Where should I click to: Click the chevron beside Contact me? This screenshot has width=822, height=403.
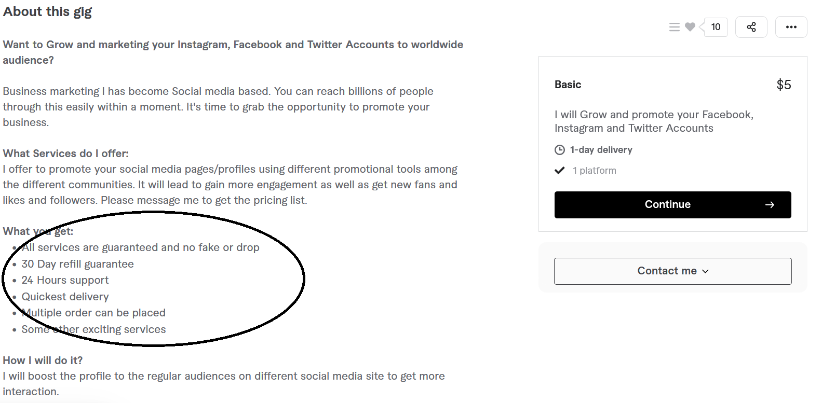[x=705, y=271]
